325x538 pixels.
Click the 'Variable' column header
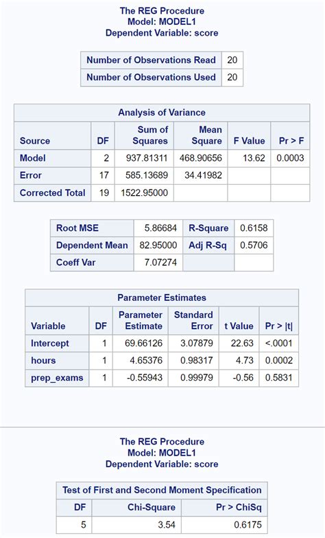pyautogui.click(x=48, y=326)
